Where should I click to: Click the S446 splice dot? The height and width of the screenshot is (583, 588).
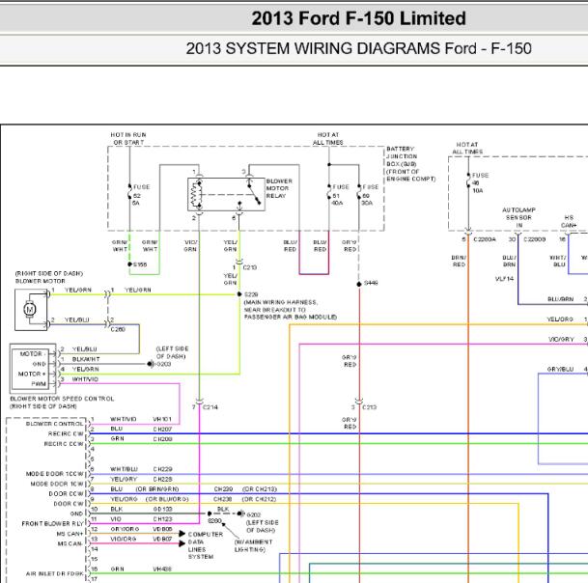click(359, 284)
